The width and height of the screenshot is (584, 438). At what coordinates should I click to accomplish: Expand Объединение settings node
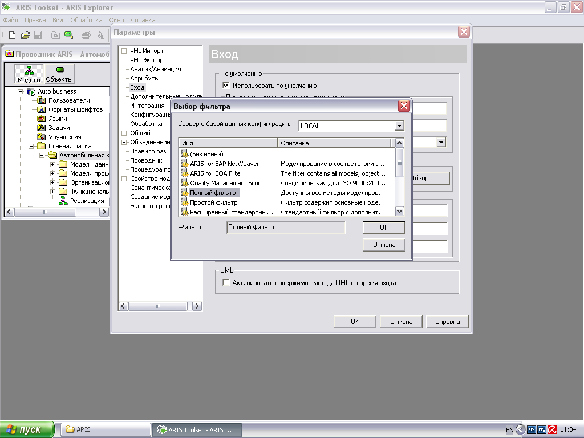tap(124, 142)
